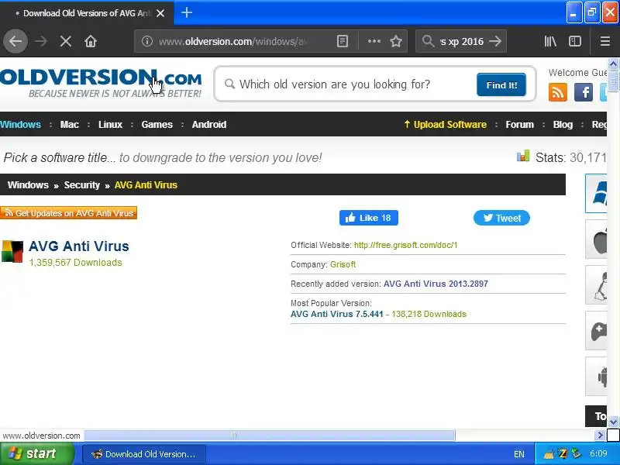Select the Download Old Versions of AVG tab
The width and height of the screenshot is (620, 465).
[x=87, y=13]
